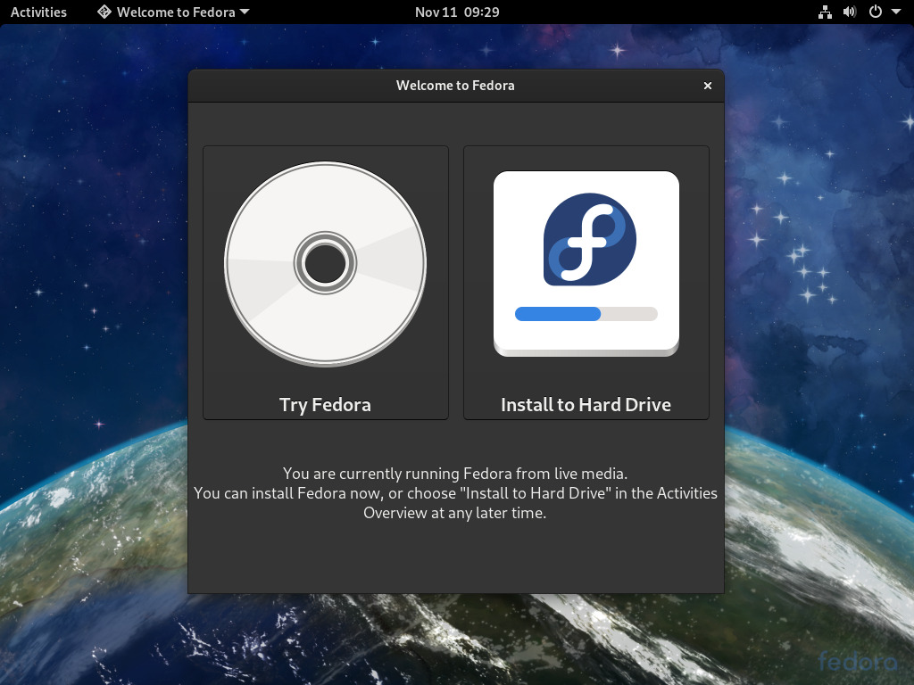Click the blue installer progress bar

point(586,314)
